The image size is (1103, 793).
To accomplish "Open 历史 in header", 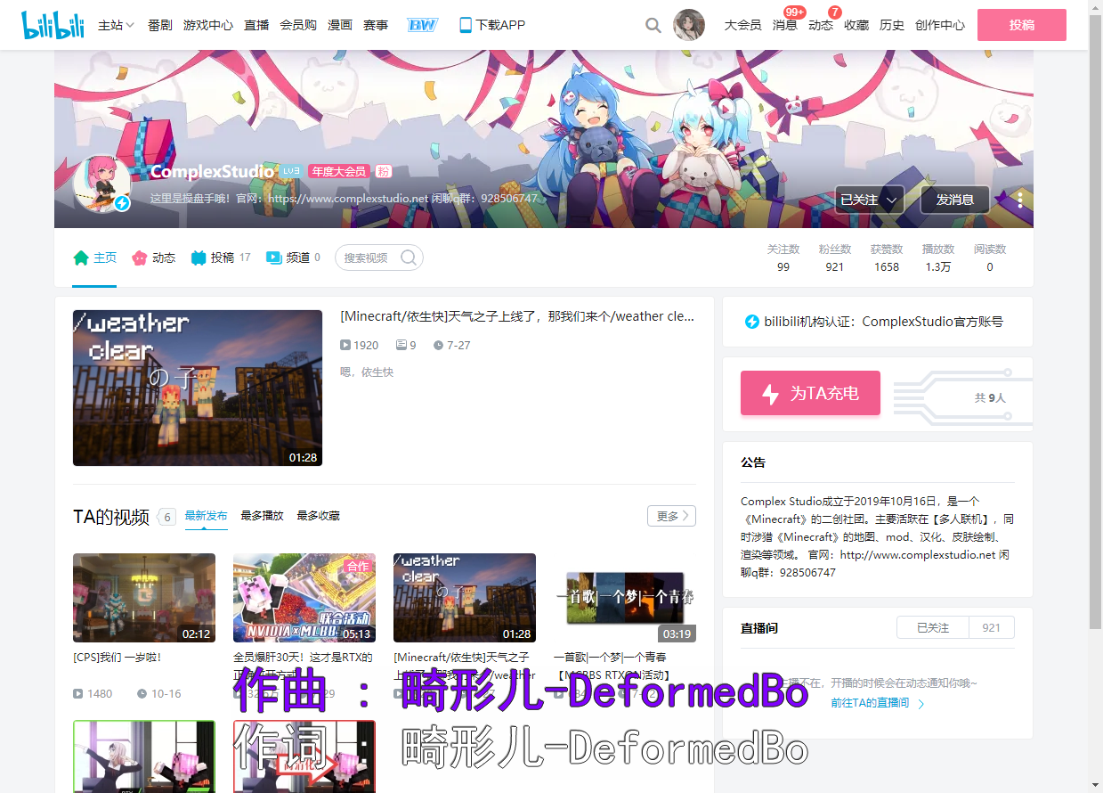I will 892,25.
